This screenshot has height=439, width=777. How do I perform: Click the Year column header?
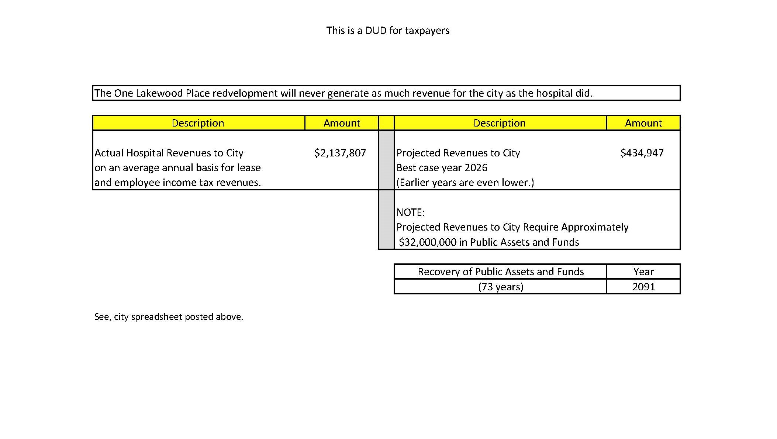pos(643,272)
